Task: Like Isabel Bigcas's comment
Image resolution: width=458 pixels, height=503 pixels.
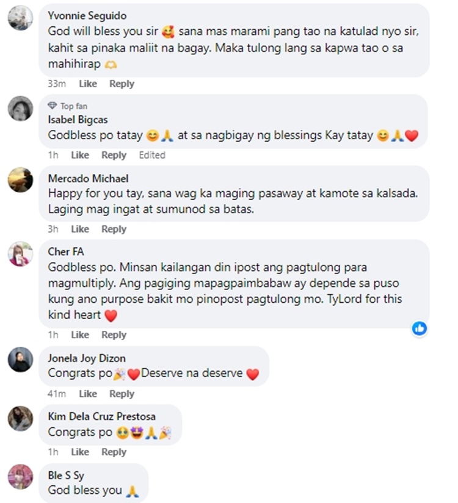Action: (80, 155)
